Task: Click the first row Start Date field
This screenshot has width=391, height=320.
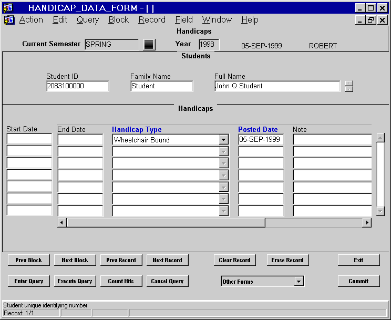Action: (29, 139)
